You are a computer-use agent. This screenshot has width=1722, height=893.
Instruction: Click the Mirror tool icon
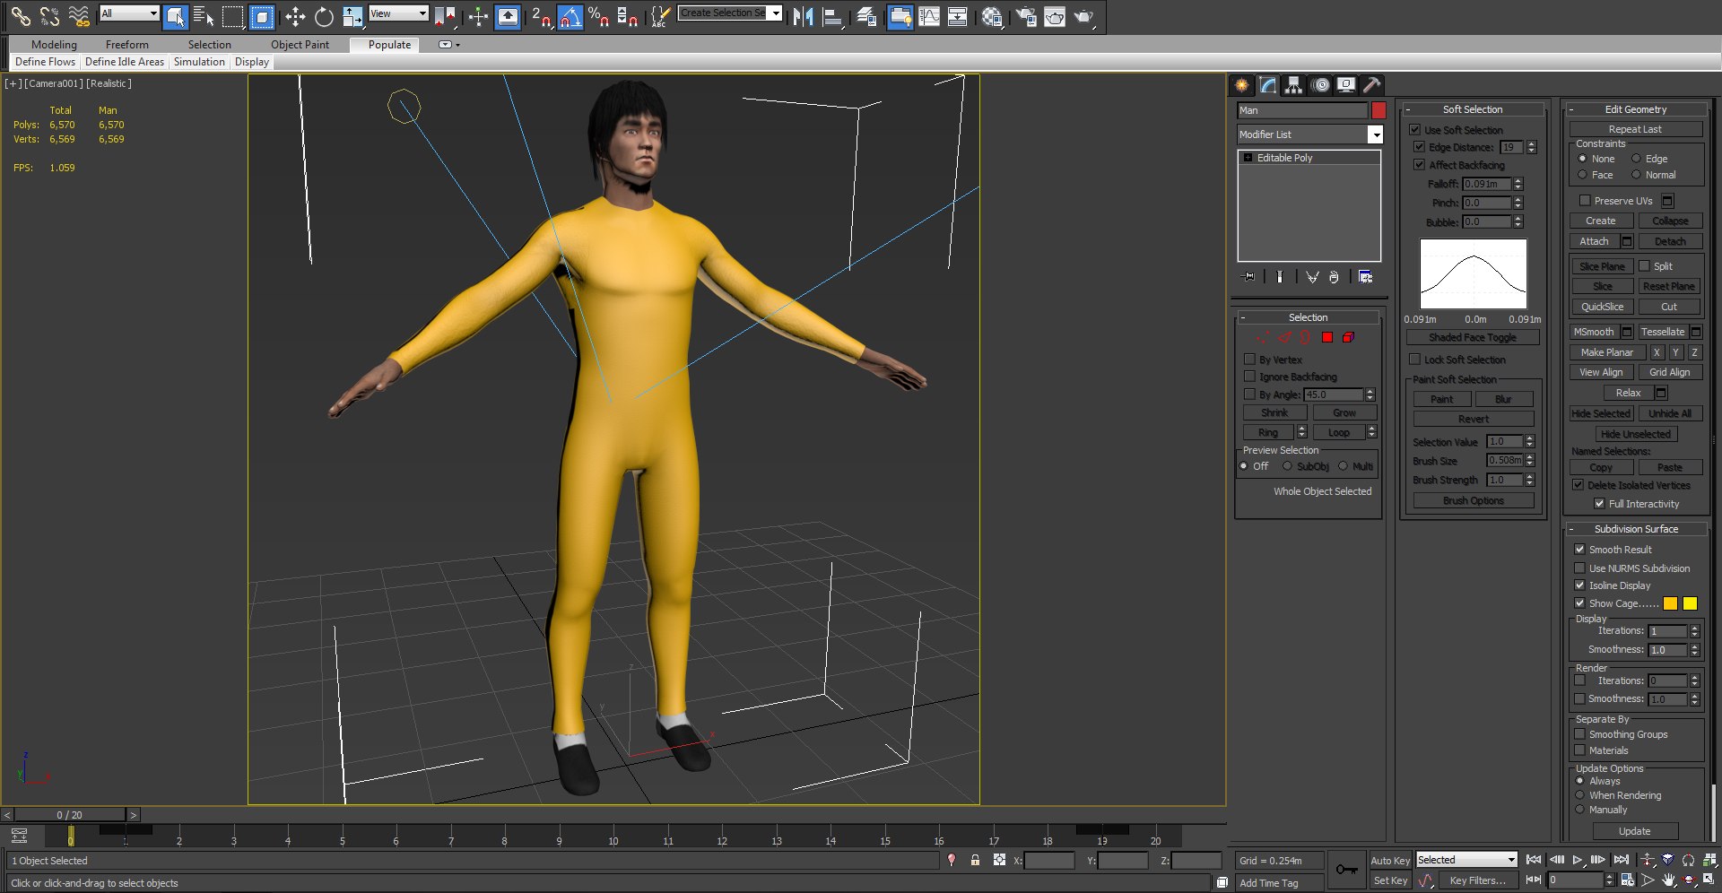[803, 16]
